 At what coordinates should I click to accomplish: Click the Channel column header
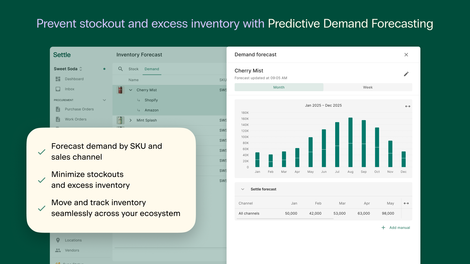(x=246, y=203)
